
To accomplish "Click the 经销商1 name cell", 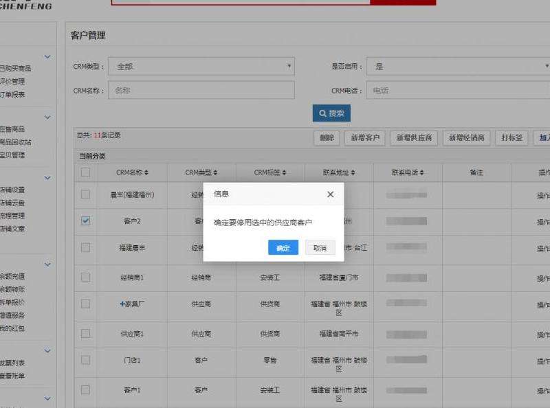I will point(132,277).
